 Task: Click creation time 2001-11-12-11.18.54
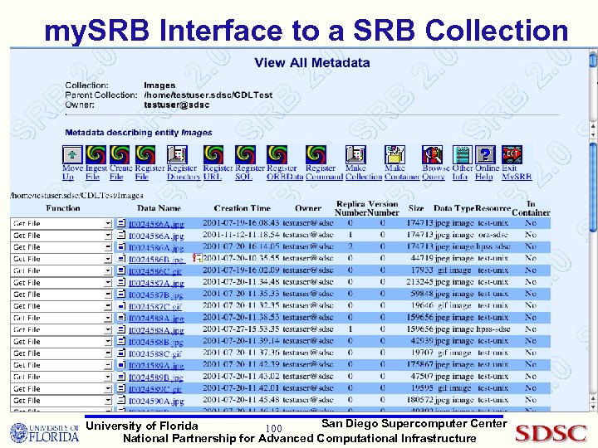click(241, 235)
